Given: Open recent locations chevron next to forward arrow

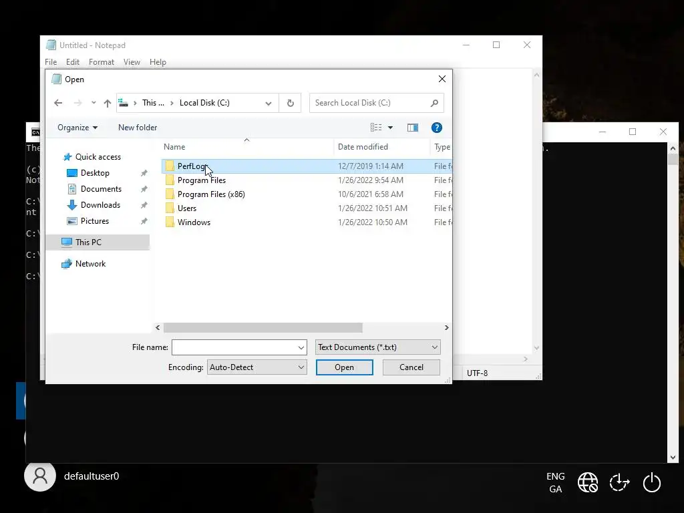Looking at the screenshot, I should (94, 103).
